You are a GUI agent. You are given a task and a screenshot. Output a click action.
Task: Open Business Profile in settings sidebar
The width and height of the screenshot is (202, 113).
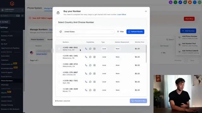tap(7, 36)
